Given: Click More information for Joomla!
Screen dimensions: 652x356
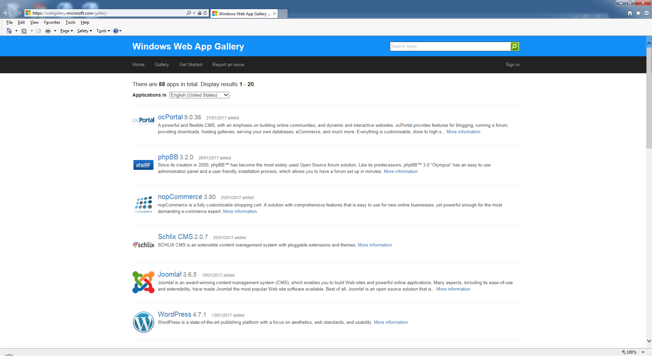Looking at the screenshot, I should pyautogui.click(x=453, y=289).
